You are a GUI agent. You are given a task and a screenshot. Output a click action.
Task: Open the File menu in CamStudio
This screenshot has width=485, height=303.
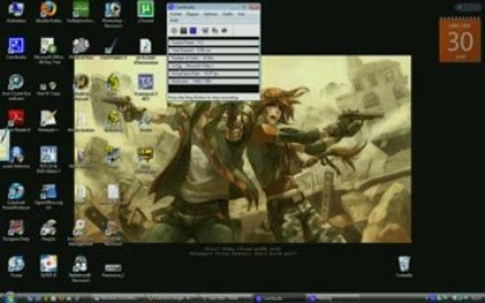176,14
